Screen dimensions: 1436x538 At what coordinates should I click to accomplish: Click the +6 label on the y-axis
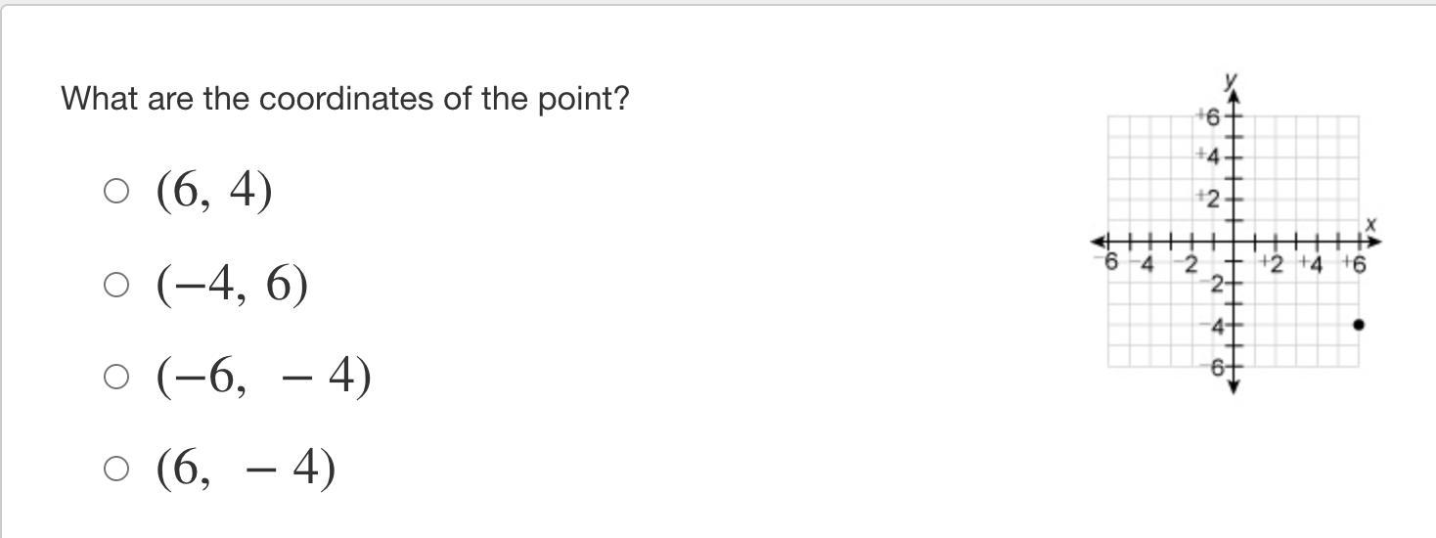[x=1209, y=116]
